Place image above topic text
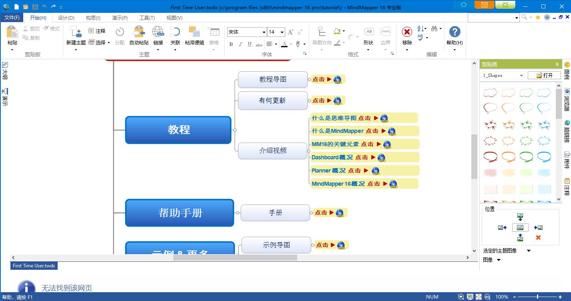The image size is (571, 301). [x=520, y=217]
